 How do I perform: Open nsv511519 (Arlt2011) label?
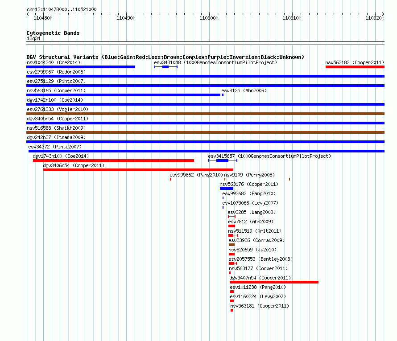[x=255, y=231]
